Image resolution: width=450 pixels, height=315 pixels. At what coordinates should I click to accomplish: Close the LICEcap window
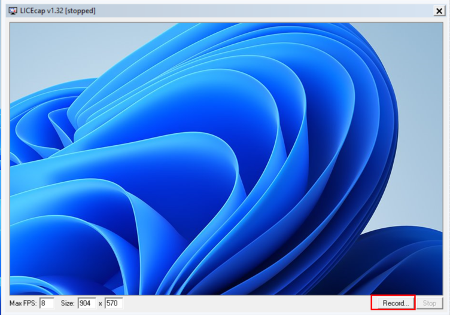pos(439,11)
